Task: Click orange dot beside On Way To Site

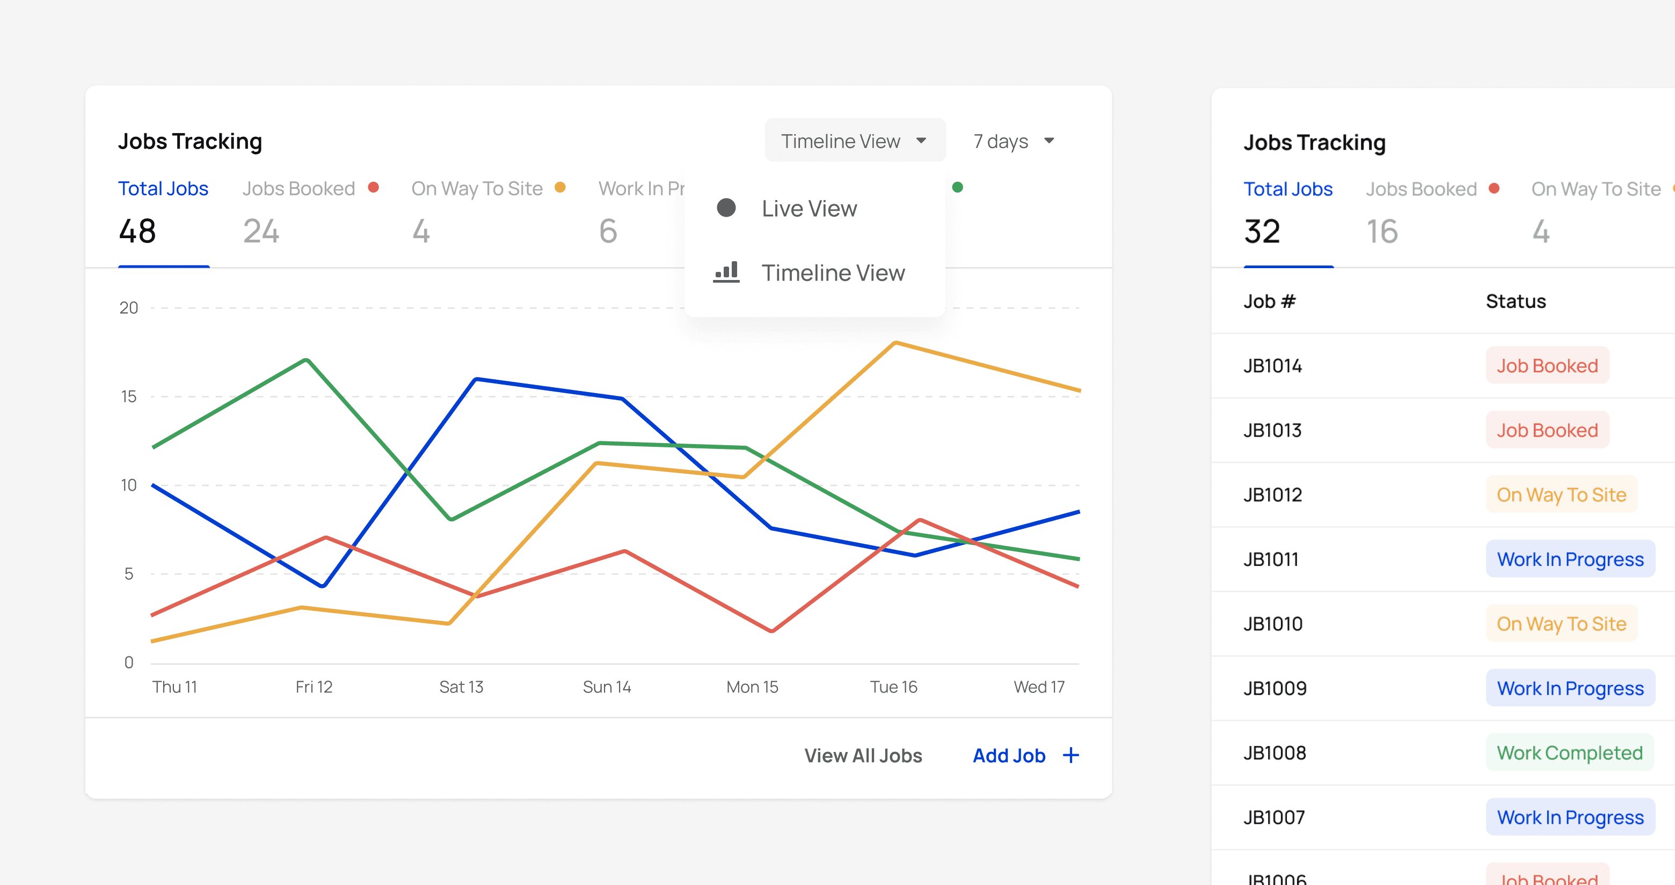Action: [x=560, y=187]
